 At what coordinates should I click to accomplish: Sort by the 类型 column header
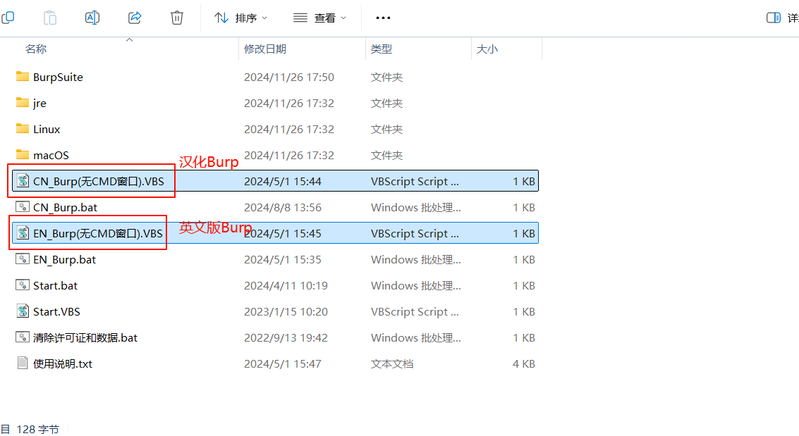(x=381, y=49)
